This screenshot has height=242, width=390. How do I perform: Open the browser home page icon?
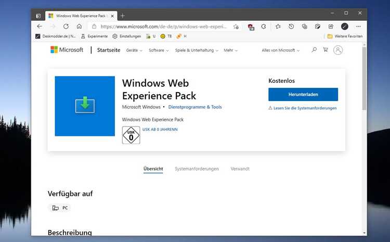click(79, 27)
